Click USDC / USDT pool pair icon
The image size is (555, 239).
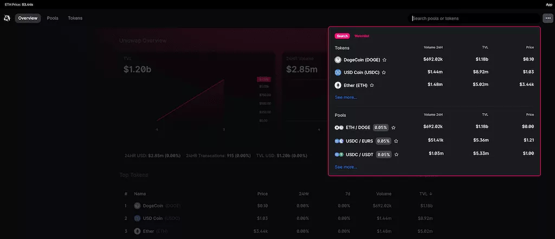tap(339, 154)
